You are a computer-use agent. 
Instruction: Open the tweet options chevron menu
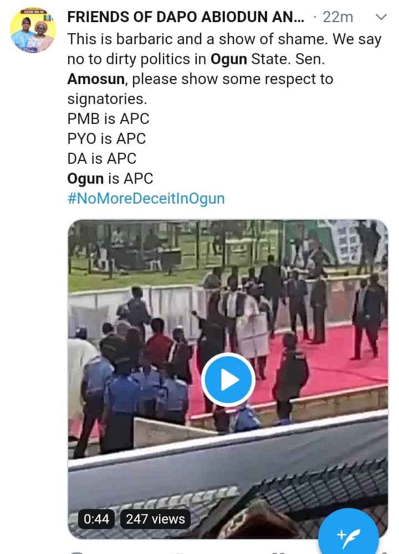pos(381,17)
